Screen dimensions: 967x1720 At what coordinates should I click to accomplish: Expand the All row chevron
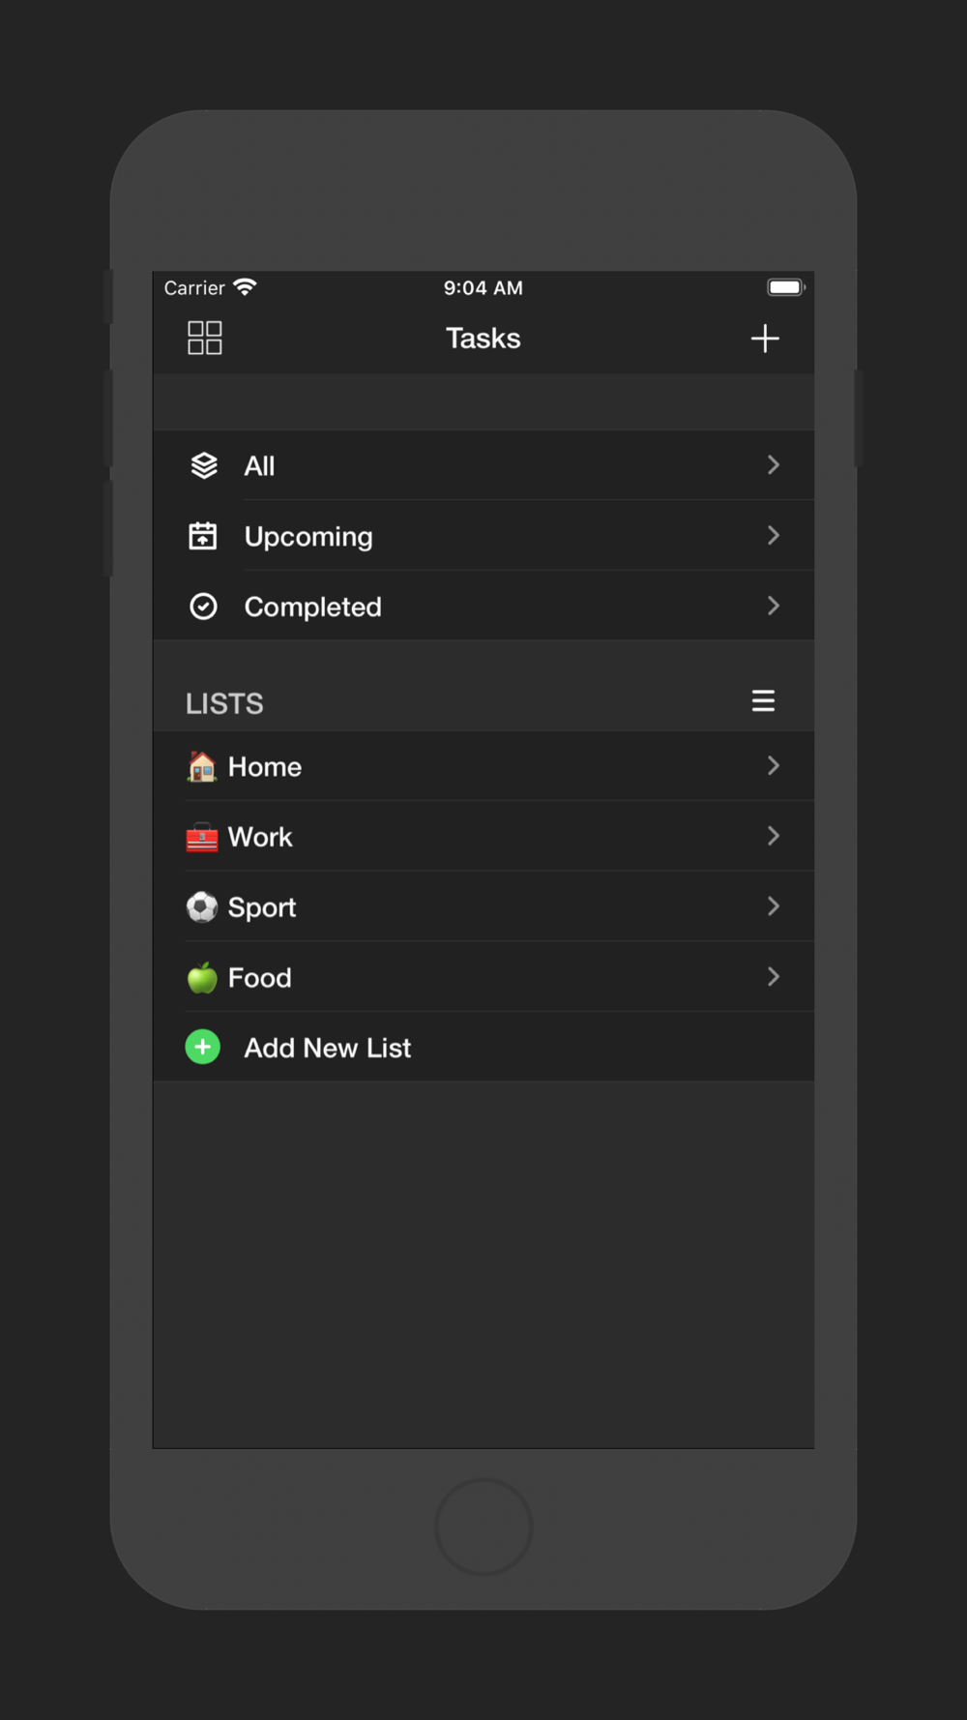tap(774, 465)
